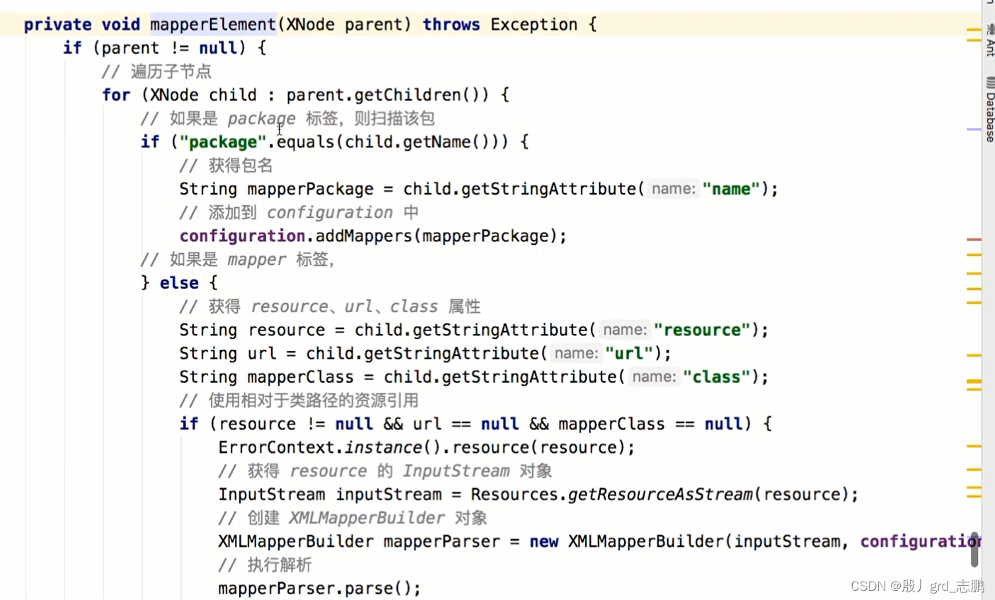Click the comment '// 如果是 mapper 标签'
Viewport: 995px width, 600px height.
[x=237, y=260]
